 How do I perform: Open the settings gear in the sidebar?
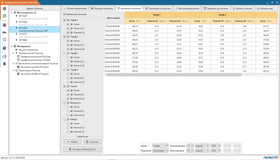point(5,9)
